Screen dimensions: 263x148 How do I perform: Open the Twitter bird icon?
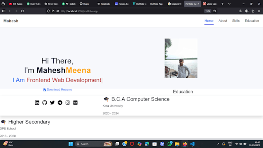click(52, 102)
